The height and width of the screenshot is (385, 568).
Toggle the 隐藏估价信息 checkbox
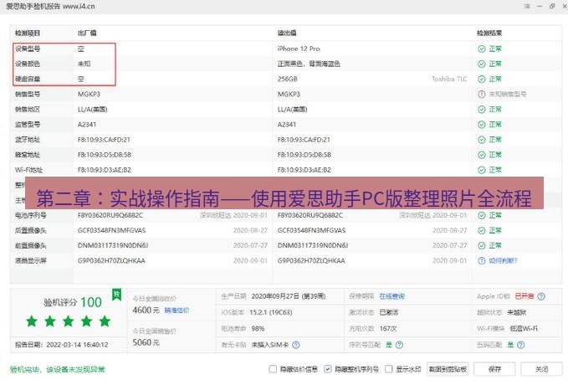pos(273,369)
